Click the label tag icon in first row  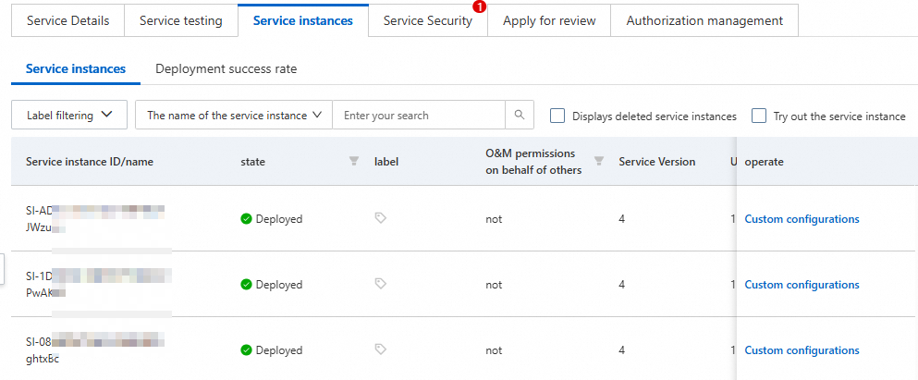tap(380, 218)
